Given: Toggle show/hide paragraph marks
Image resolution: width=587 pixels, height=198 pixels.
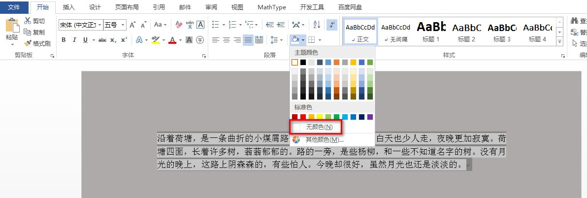Looking at the screenshot, I should click(x=332, y=25).
